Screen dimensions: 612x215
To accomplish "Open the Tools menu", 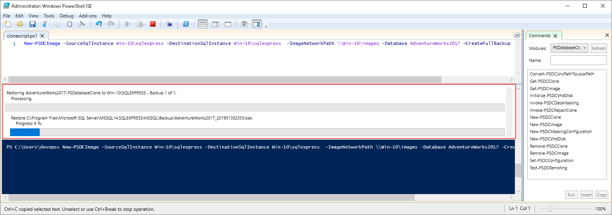I will 49,16.
